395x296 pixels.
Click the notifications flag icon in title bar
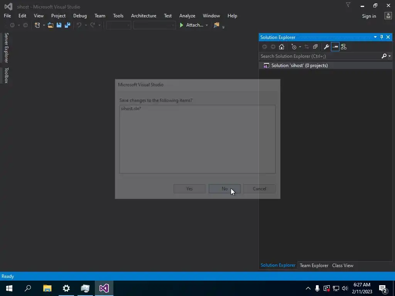348,5
